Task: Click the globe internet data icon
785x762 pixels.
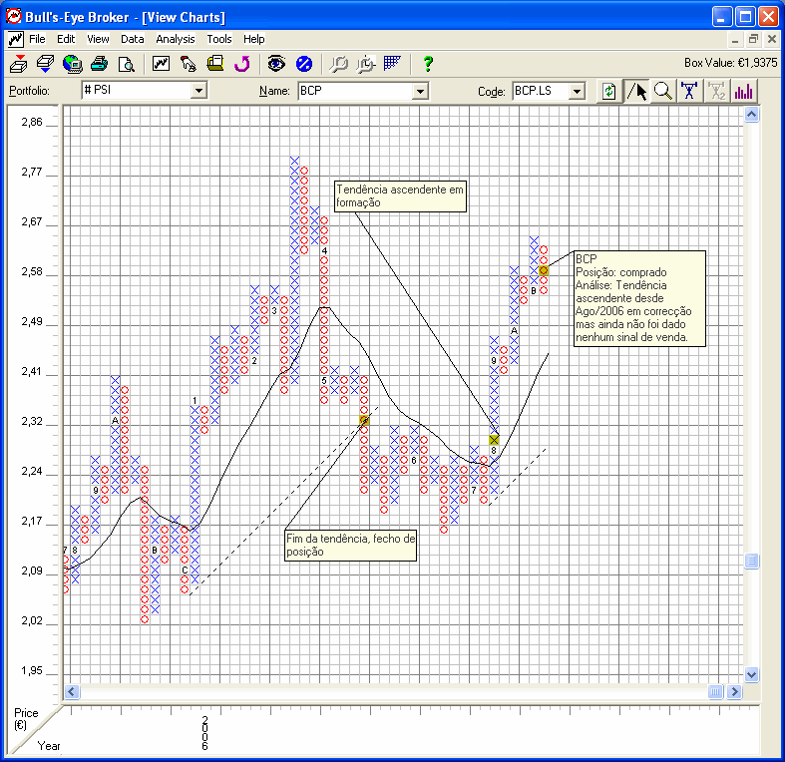Action: 72,64
